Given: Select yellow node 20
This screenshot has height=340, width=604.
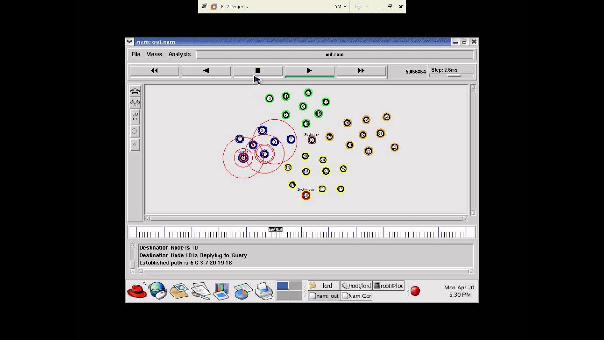Looking at the screenshot, I should tap(305, 156).
